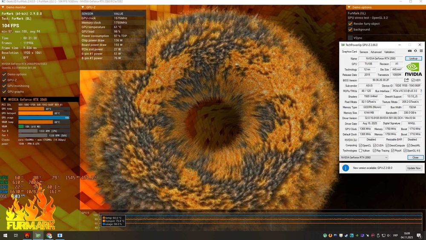Click the VRAM green usage bar

tap(21, 126)
